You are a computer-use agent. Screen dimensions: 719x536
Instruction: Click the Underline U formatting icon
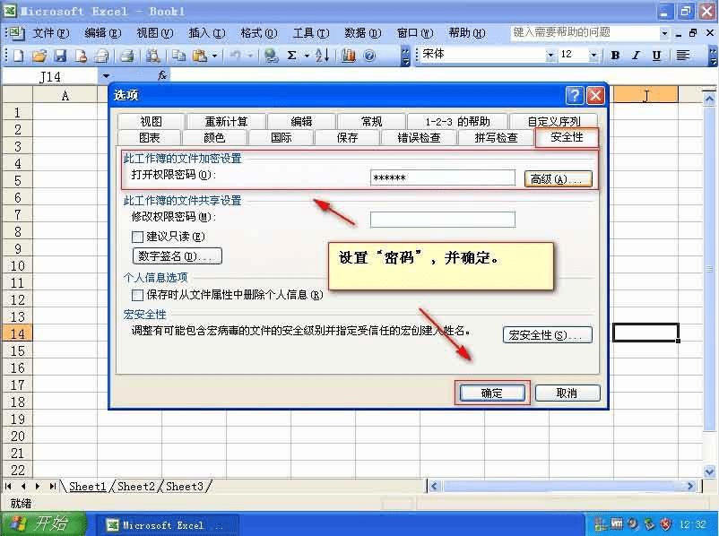(656, 56)
